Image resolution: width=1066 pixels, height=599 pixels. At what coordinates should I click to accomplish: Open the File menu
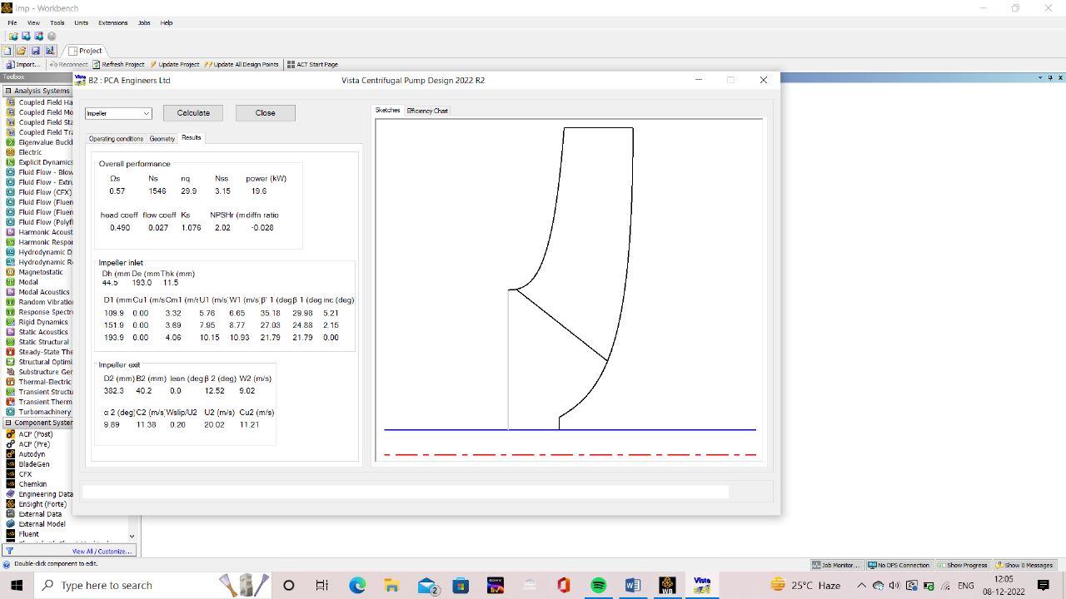[12, 22]
